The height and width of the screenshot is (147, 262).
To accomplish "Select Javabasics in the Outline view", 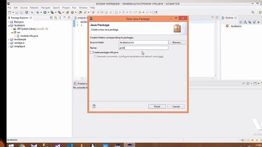I will tap(236, 26).
